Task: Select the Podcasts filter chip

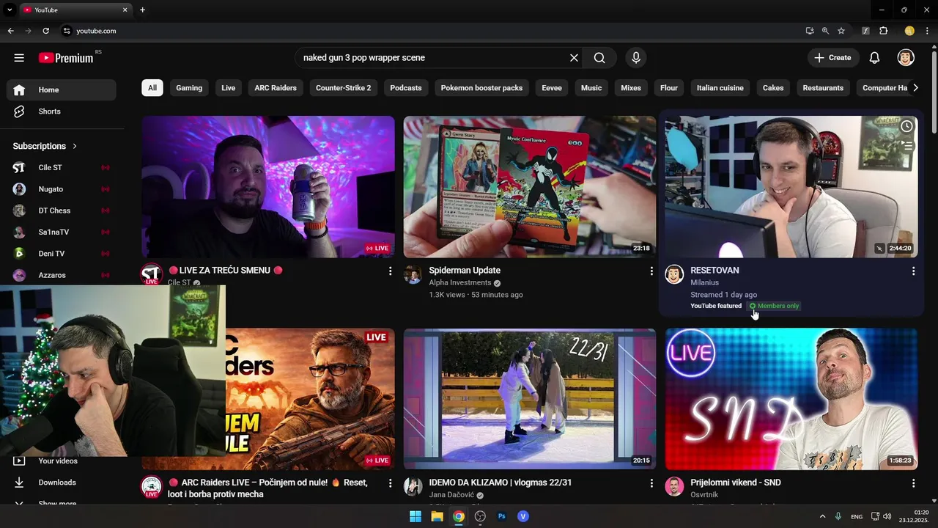Action: pos(406,88)
